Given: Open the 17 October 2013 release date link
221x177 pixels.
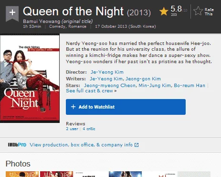Looking at the screenshot, I should [126, 26].
